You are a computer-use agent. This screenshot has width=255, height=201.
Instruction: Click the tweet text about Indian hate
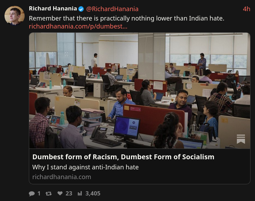(126, 18)
